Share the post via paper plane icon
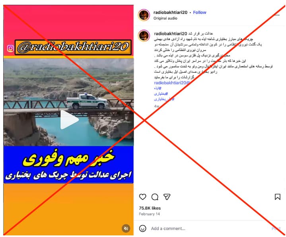The image size is (286, 237). coord(167,197)
